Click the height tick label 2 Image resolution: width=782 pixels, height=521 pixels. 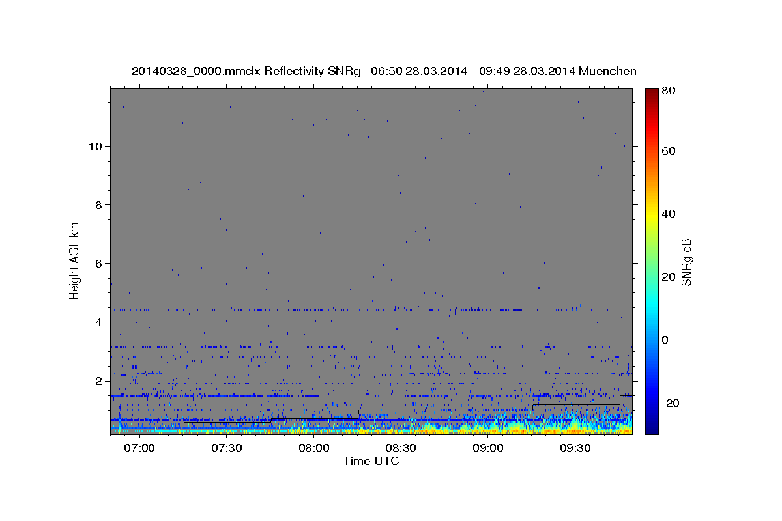point(100,380)
